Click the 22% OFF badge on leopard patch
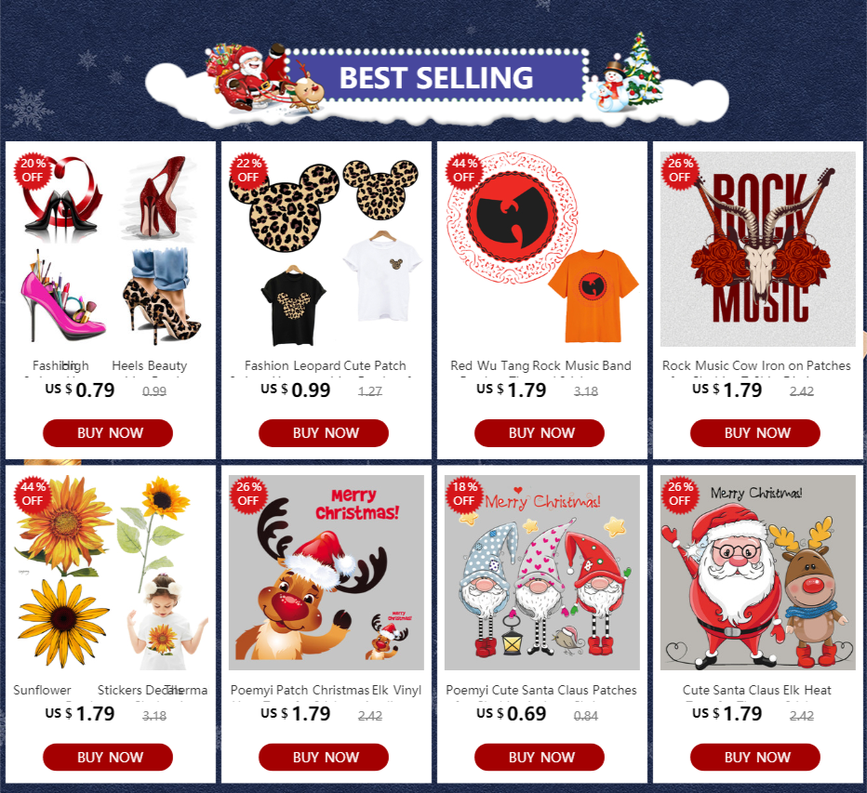The image size is (867, 793). tap(248, 170)
